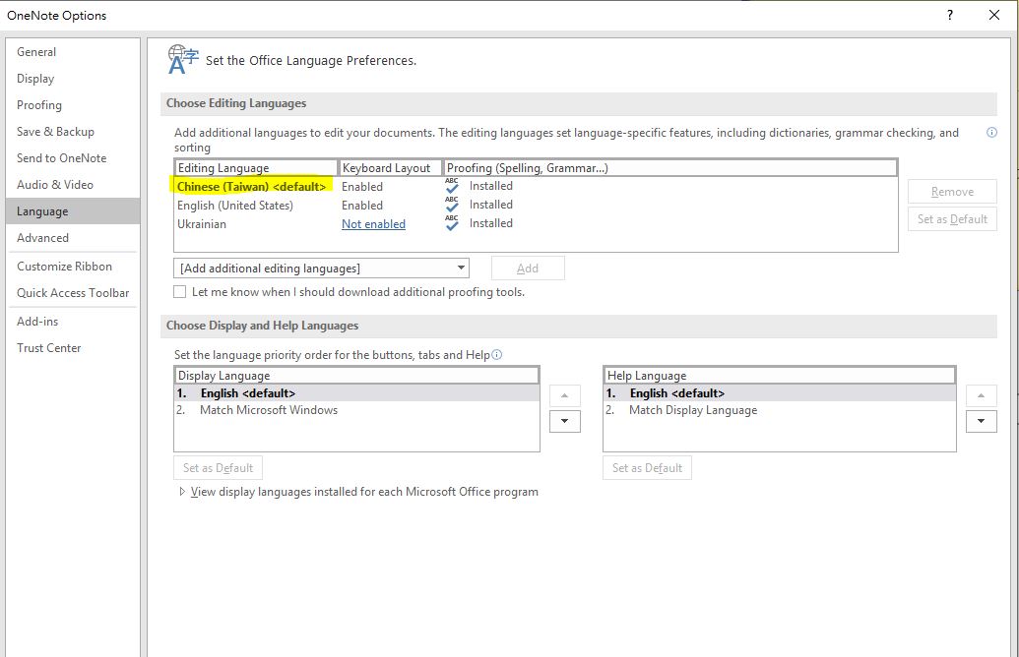Select 'Match Microsoft Windows' display language
Image resolution: width=1019 pixels, height=657 pixels.
356,410
